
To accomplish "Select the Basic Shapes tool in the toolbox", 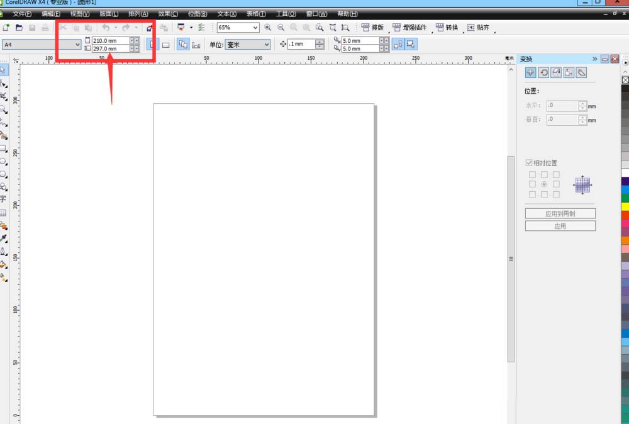I will [4, 187].
